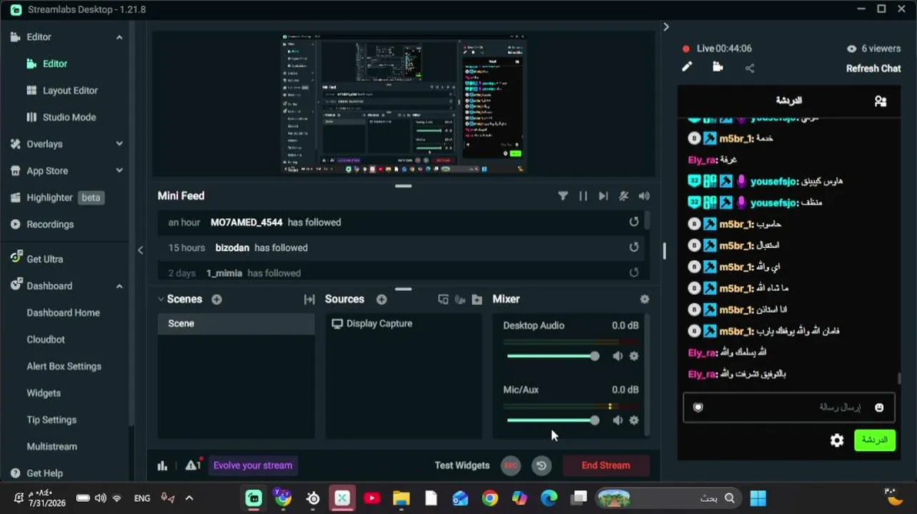Click the stream preview thumbnail
The width and height of the screenshot is (917, 514).
point(404,103)
